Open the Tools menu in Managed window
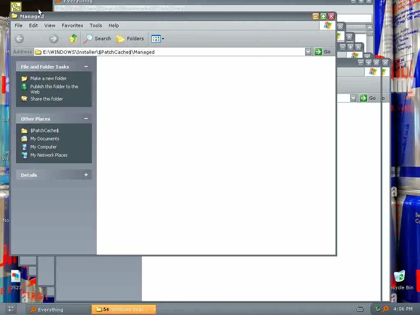 click(x=96, y=25)
